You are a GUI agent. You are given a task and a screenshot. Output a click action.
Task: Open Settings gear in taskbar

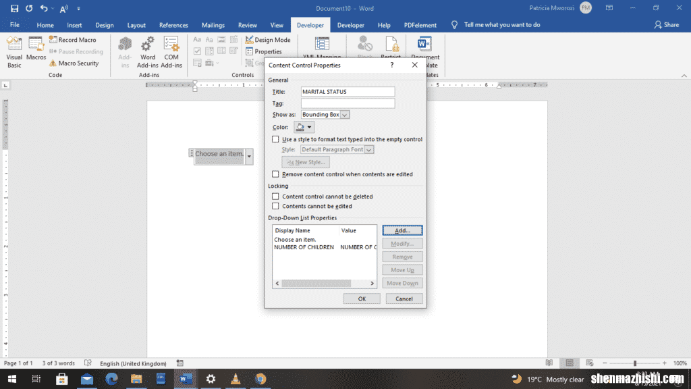tap(211, 379)
